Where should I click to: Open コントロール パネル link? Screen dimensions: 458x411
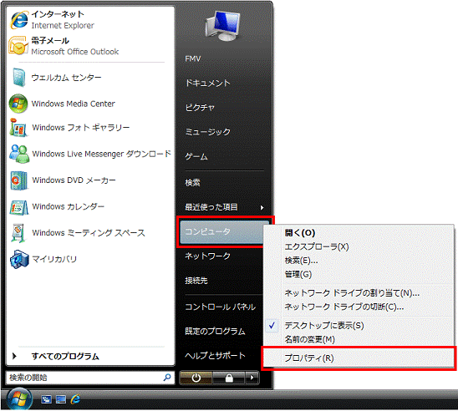pyautogui.click(x=221, y=307)
